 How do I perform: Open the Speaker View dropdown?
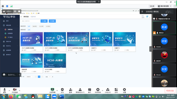(x=165, y=6)
